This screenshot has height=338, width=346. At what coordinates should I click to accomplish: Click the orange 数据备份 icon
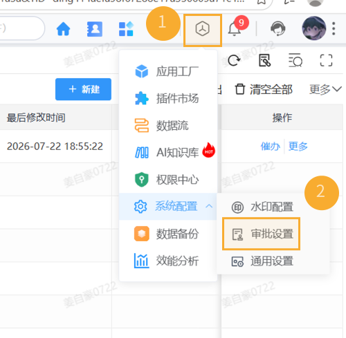click(142, 234)
